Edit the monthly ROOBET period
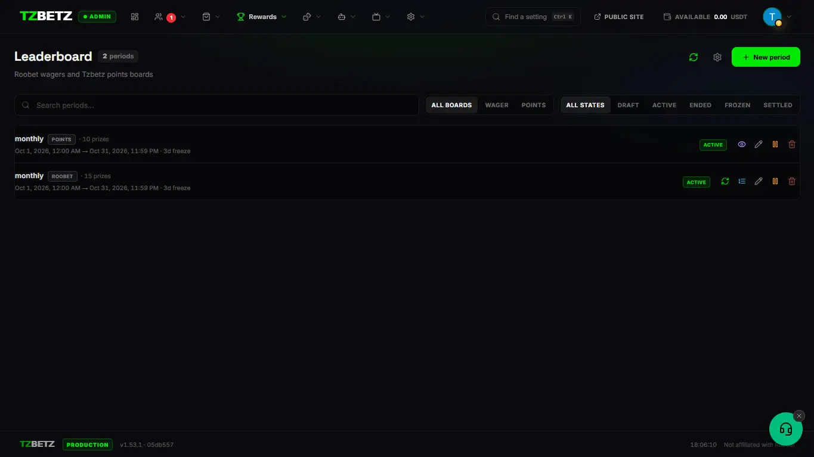 [759, 181]
